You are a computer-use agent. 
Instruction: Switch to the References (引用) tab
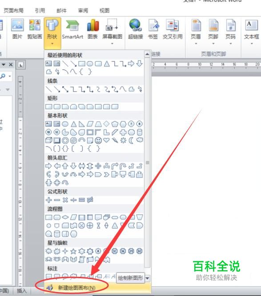tap(40, 10)
